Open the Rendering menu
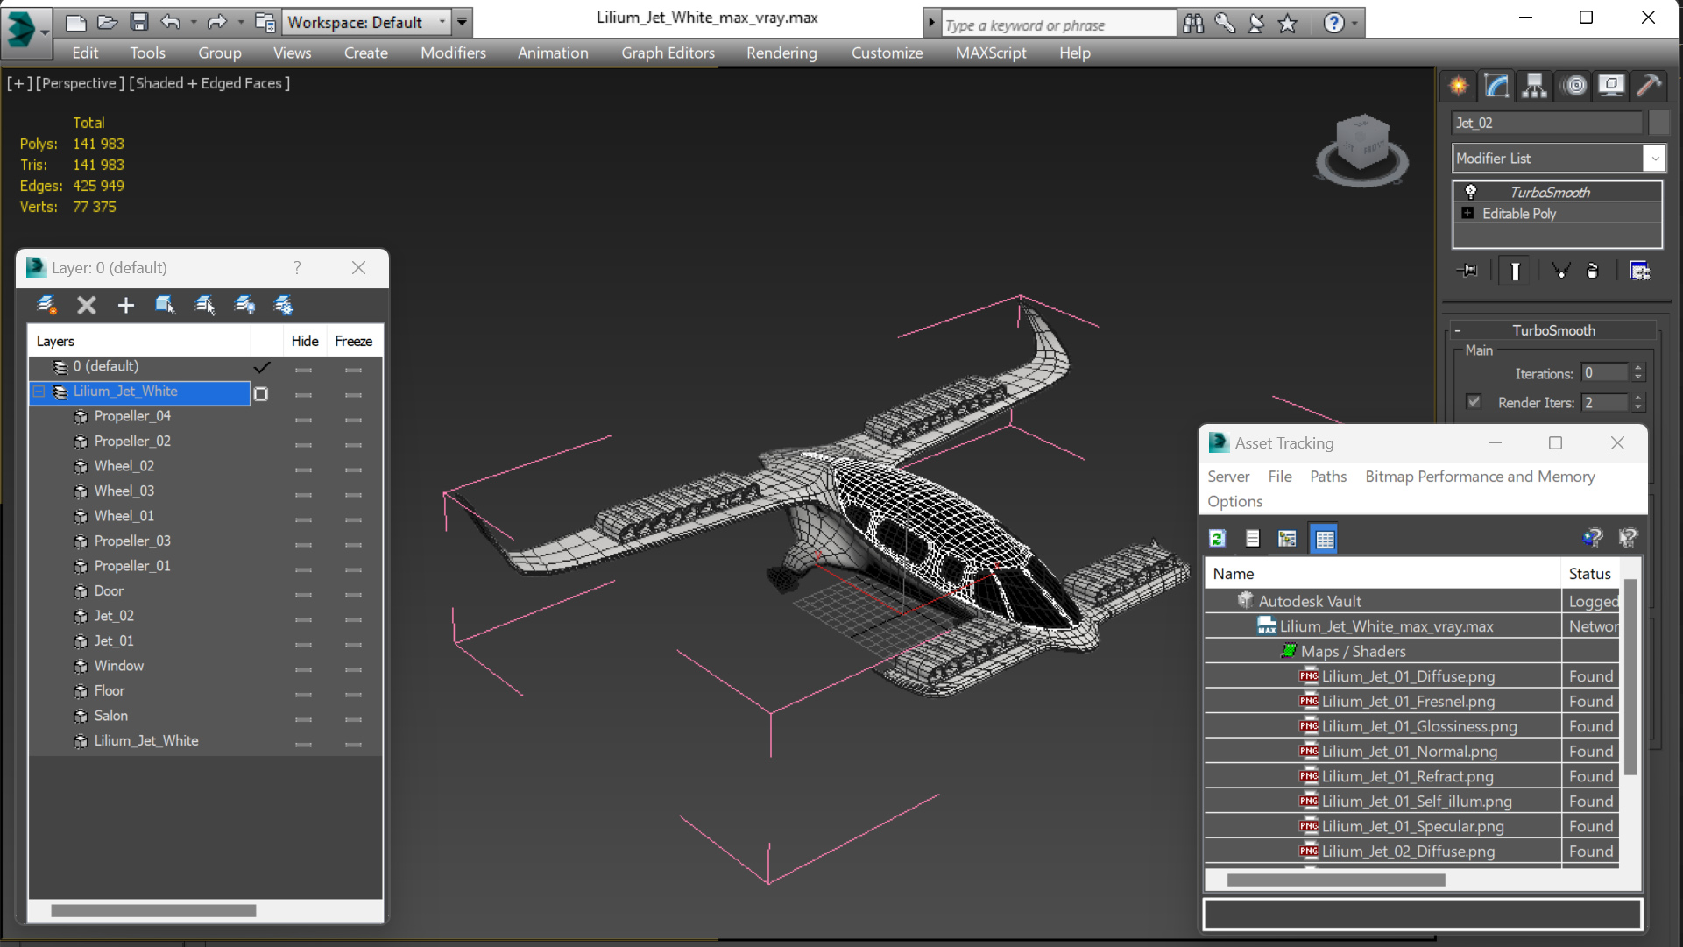The width and height of the screenshot is (1683, 947). click(781, 53)
